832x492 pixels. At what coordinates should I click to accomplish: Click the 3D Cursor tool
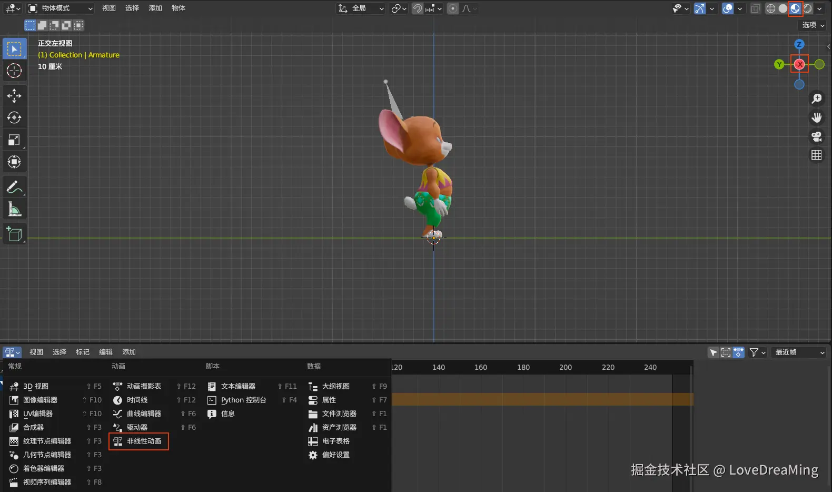14,71
